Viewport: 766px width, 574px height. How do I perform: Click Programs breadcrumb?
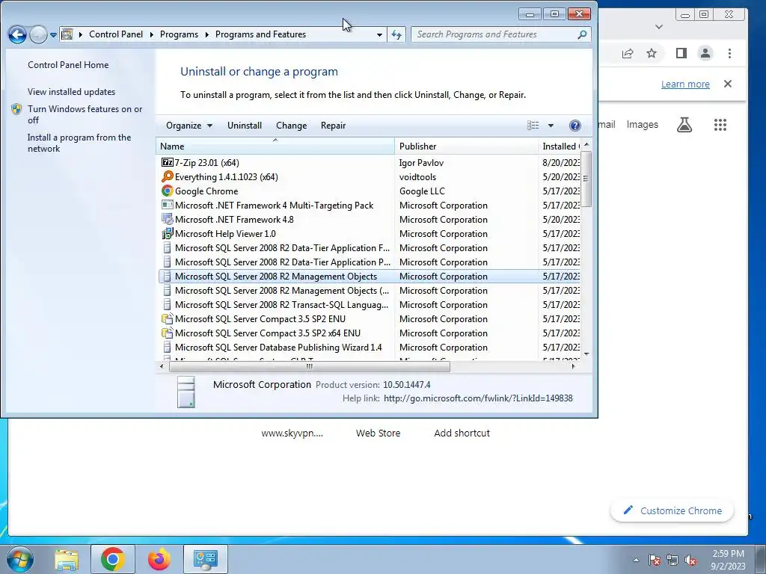point(179,34)
